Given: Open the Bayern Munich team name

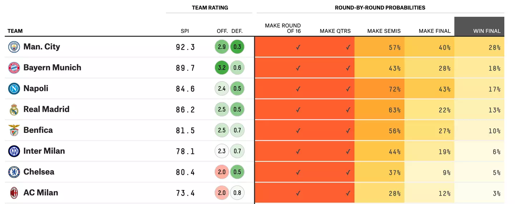Looking at the screenshot, I should [x=52, y=68].
